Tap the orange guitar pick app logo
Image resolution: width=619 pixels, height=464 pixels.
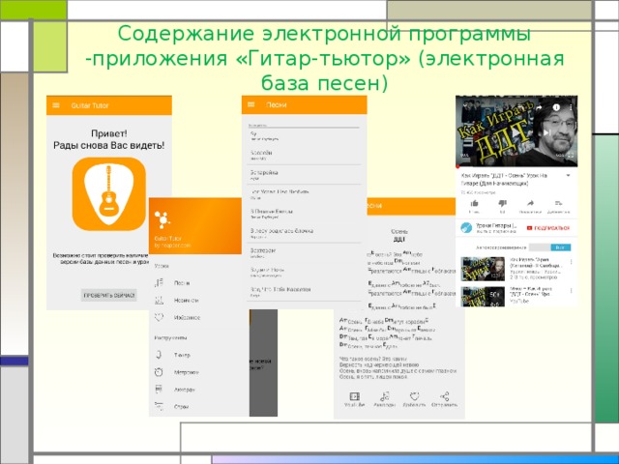coord(109,194)
